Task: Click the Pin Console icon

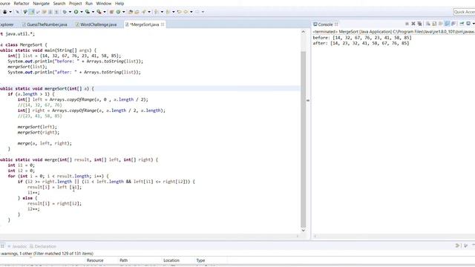Action: pyautogui.click(x=462, y=24)
